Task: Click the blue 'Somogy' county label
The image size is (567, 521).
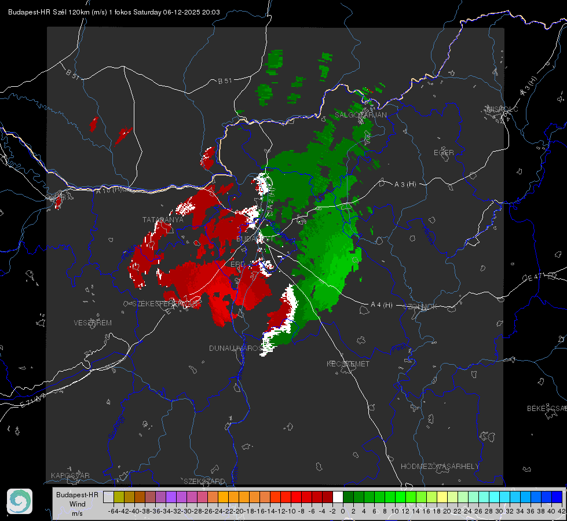Action: tap(116, 427)
